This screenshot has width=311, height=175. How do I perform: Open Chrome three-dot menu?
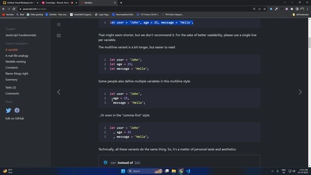(x=308, y=9)
